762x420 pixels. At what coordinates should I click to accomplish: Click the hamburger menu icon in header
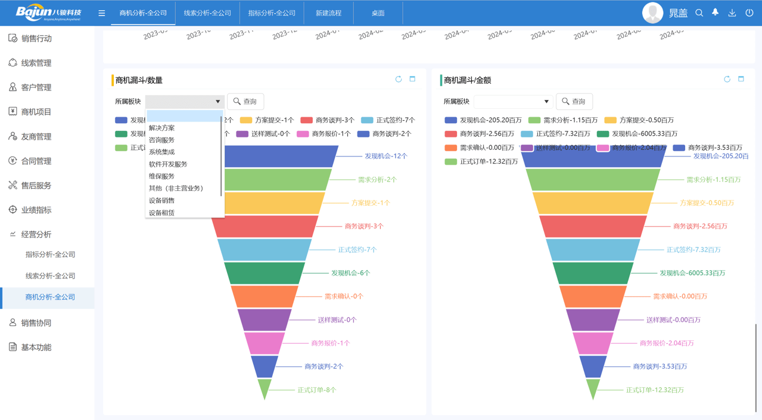(102, 13)
